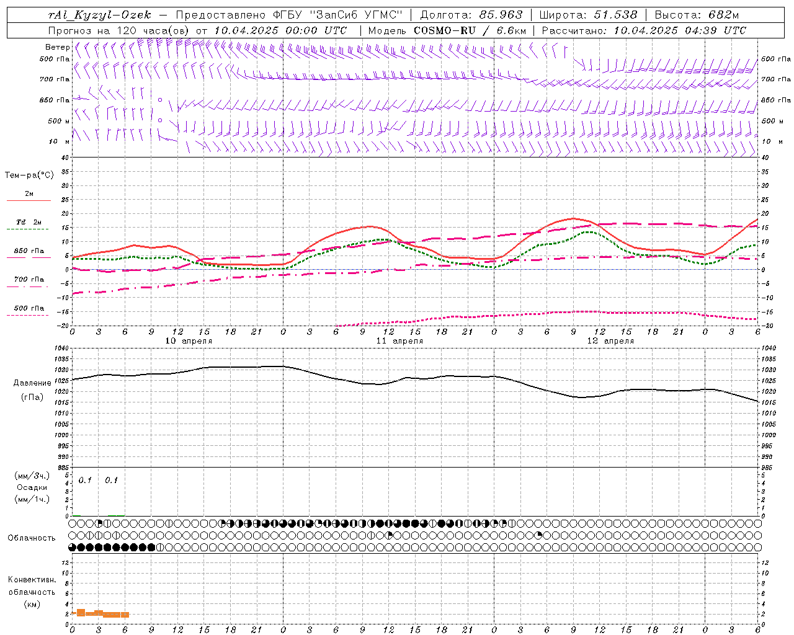The height and width of the screenshot is (635, 794).
Task: Select the Модель COSMO-RU / 6.6км text
Action: pos(447,30)
